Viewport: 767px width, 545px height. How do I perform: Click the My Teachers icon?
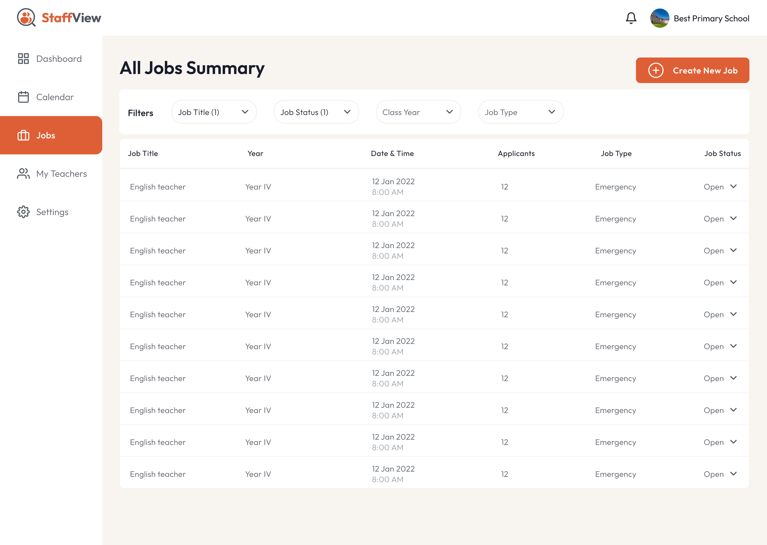(23, 173)
